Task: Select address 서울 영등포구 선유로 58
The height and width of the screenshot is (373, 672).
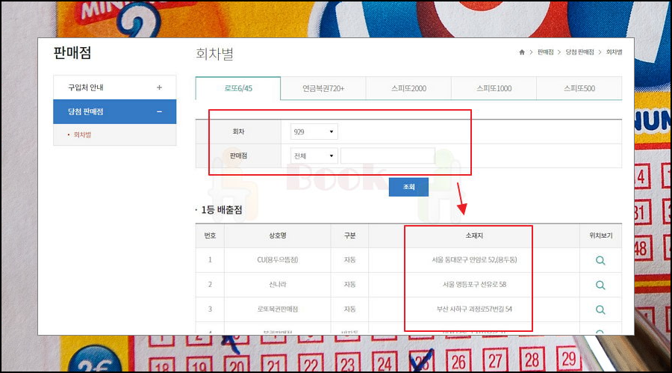Action: point(474,285)
